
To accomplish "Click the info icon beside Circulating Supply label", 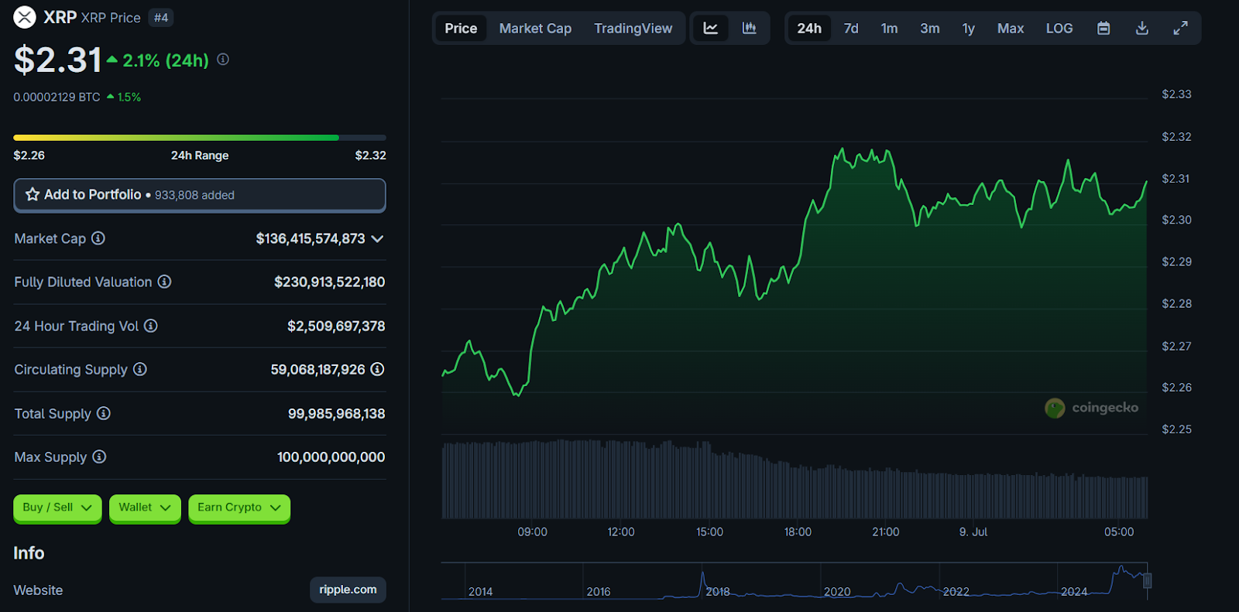I will pyautogui.click(x=140, y=369).
